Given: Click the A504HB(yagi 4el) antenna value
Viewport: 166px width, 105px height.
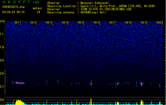Looking at the screenshot, I should click(93, 12).
